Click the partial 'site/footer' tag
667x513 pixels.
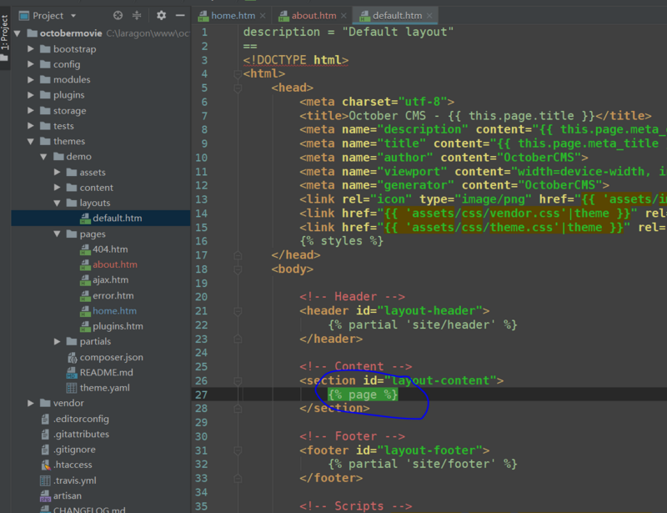(423, 464)
